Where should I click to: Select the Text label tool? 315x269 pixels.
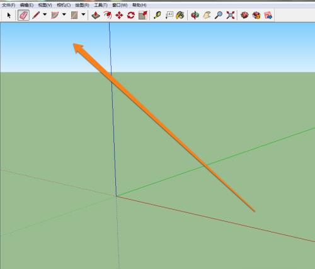pyautogui.click(x=169, y=15)
